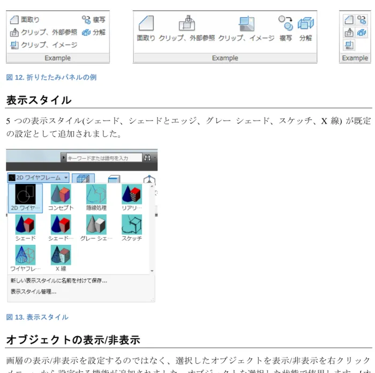This screenshot has width=375, height=373.
Task: Click wireframe box icon beside style dropdown
Action: 83,178
